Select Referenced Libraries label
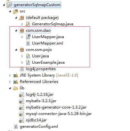Viewport: 130px width, 131px height. tap(39, 82)
